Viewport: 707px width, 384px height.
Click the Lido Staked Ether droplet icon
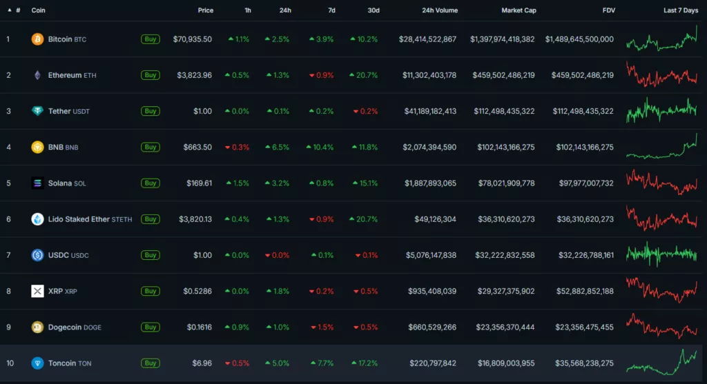pyautogui.click(x=37, y=219)
